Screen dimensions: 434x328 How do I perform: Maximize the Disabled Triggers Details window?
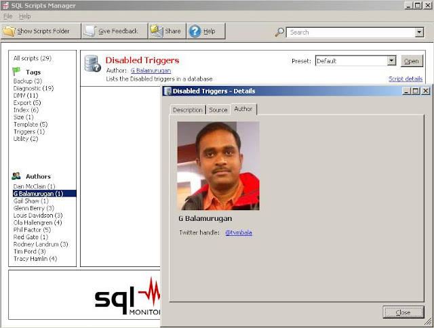click(x=416, y=91)
